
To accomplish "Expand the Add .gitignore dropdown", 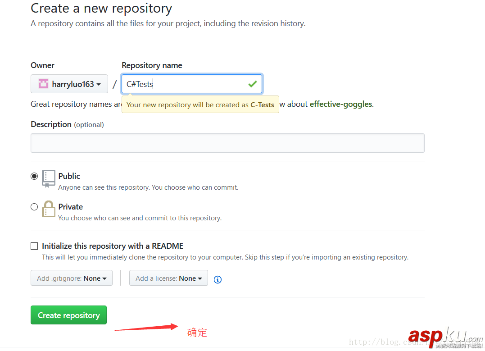I will click(72, 278).
